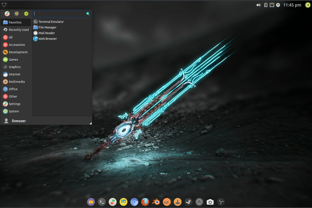Open the file manager dock icon
The image size is (312, 208).
(x=91, y=202)
